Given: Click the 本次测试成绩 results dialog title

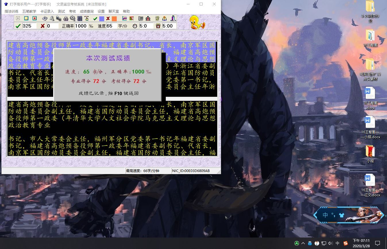Looking at the screenshot, I should 108,58.
